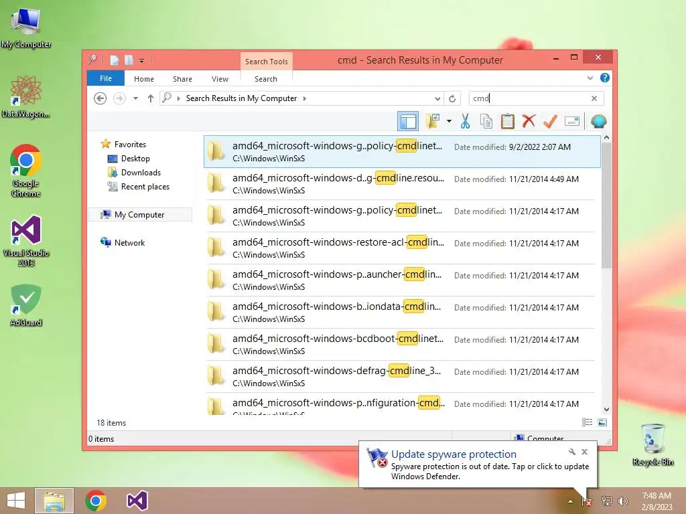Open Downloads in Favorites
The height and width of the screenshot is (514, 686).
[141, 172]
